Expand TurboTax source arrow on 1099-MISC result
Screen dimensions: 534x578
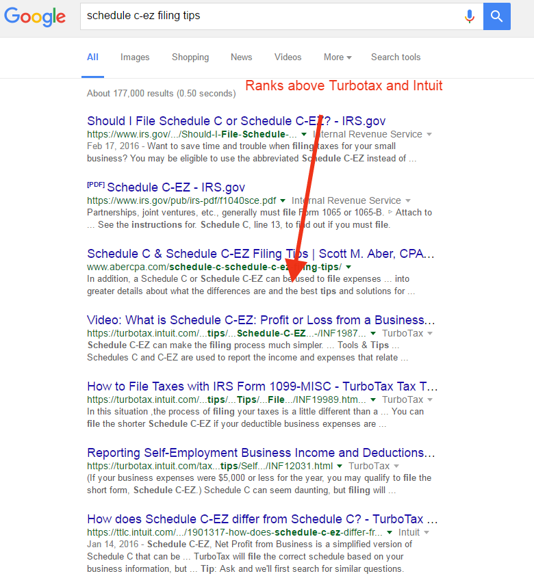(430, 399)
